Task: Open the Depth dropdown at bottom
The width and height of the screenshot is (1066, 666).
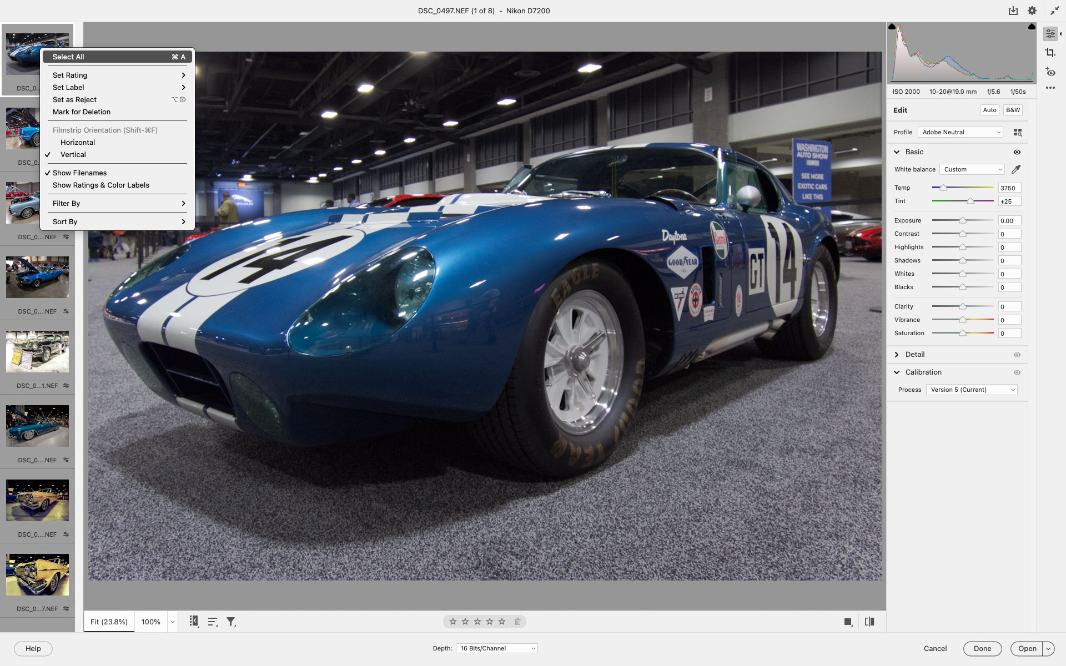Action: [x=496, y=648]
